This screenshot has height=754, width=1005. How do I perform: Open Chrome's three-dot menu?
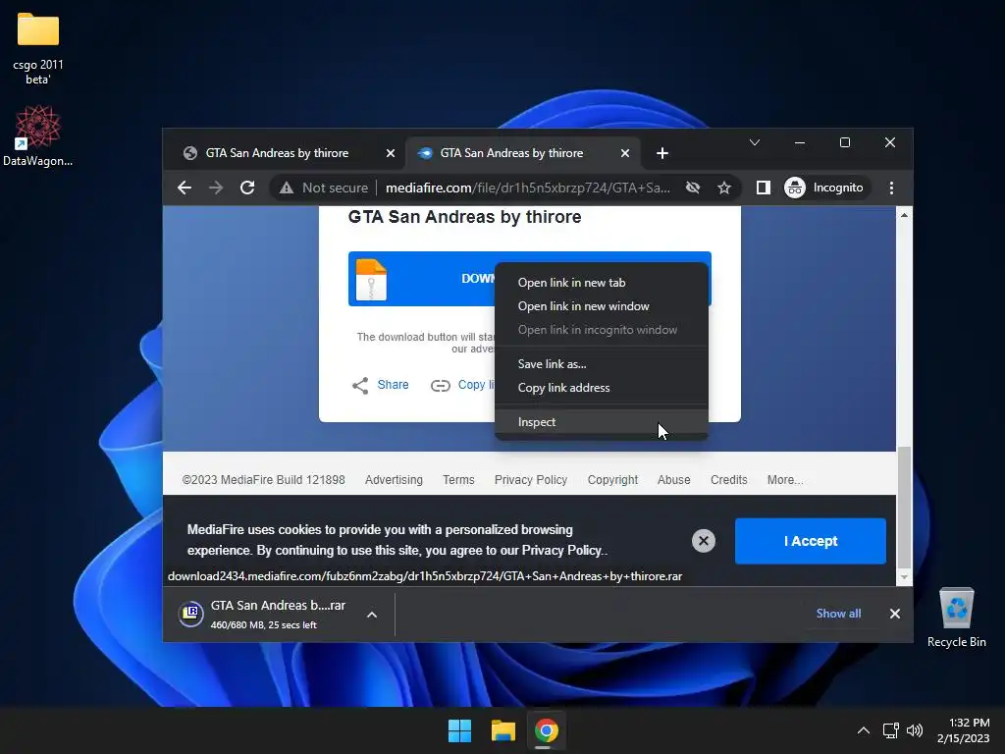coord(891,188)
